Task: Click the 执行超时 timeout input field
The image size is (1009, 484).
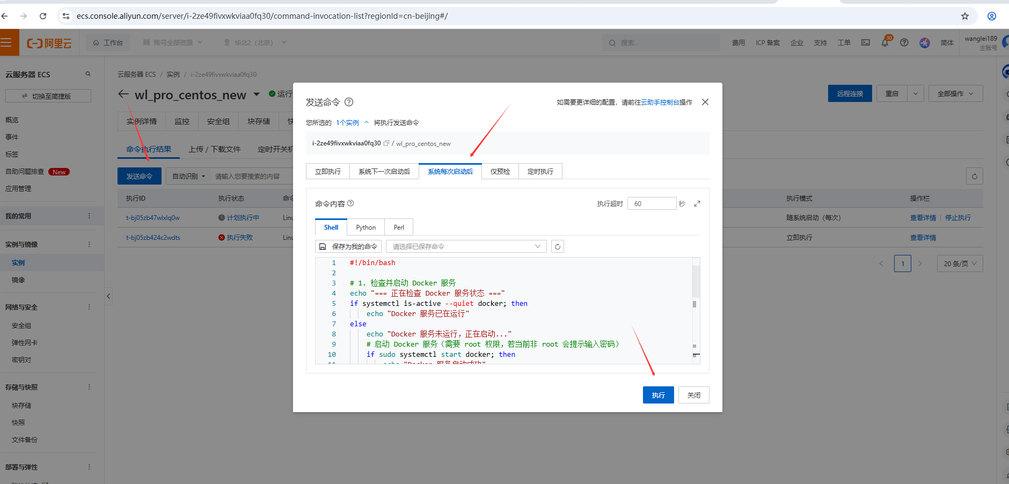Action: tap(652, 204)
